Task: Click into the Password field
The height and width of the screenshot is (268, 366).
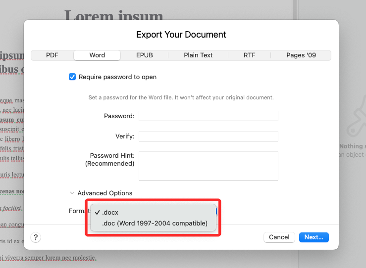Action: (209, 116)
